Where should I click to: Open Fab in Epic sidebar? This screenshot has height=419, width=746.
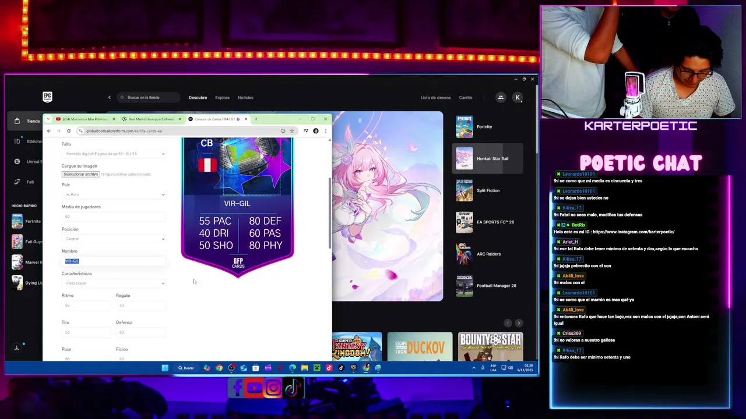point(24,182)
